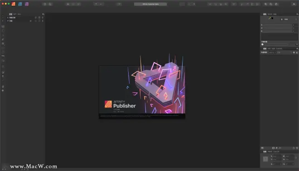Select the Move tool at top of tools
The width and height of the screenshot is (299, 171).
pos(3,16)
